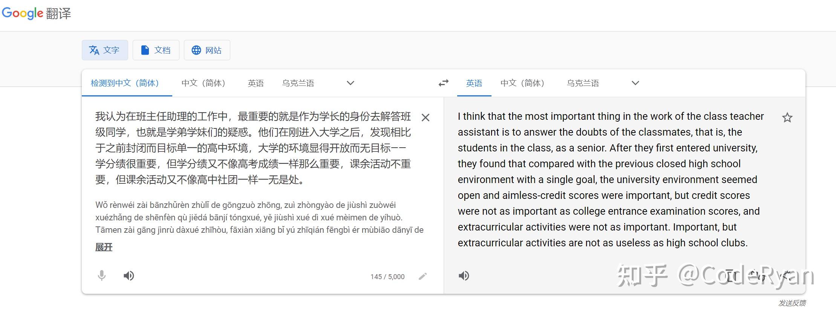The width and height of the screenshot is (836, 313).
Task: Choose 中文（简体）as target language
Action: [x=522, y=83]
